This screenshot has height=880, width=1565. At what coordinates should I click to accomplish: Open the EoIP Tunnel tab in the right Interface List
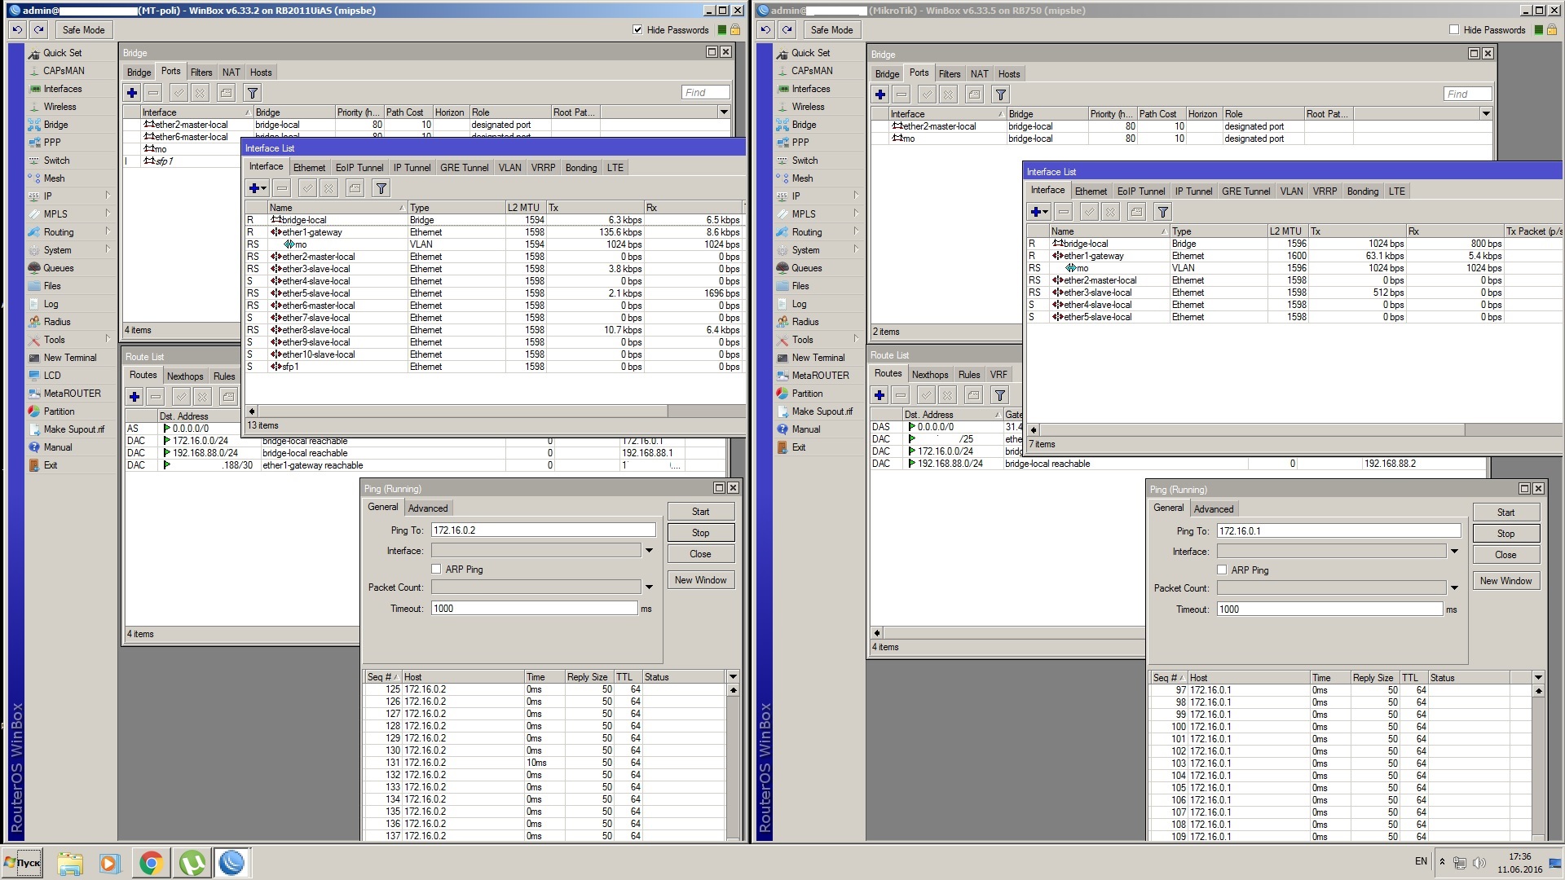[x=1140, y=191]
